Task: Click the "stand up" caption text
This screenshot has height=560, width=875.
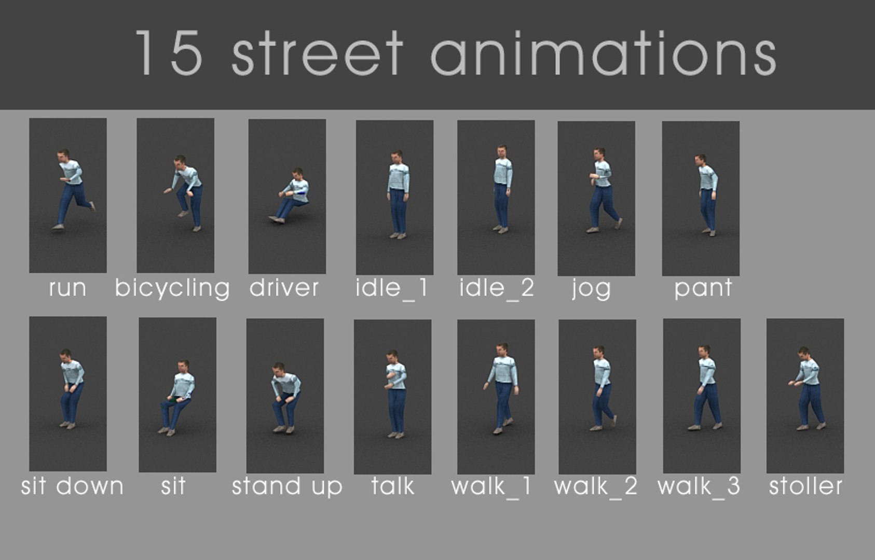Action: [x=287, y=487]
